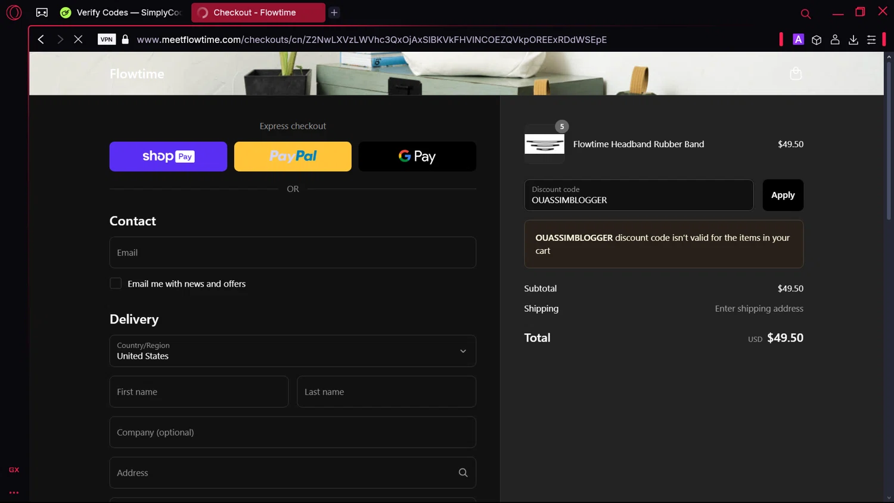Click the 'Enter shipping address' text
Image resolution: width=894 pixels, height=503 pixels.
point(759,309)
